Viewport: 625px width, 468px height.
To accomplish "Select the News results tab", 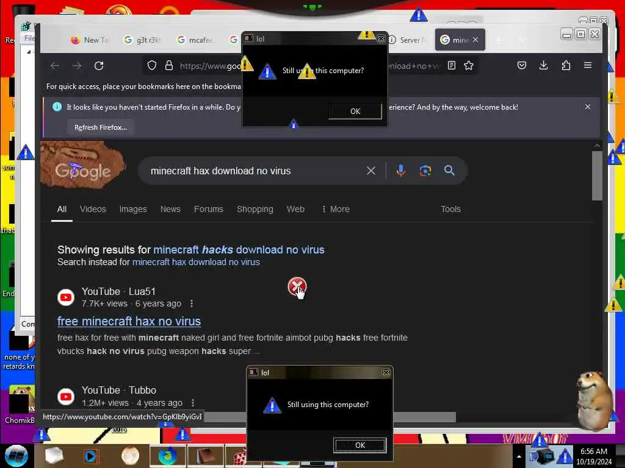I will [x=171, y=210].
